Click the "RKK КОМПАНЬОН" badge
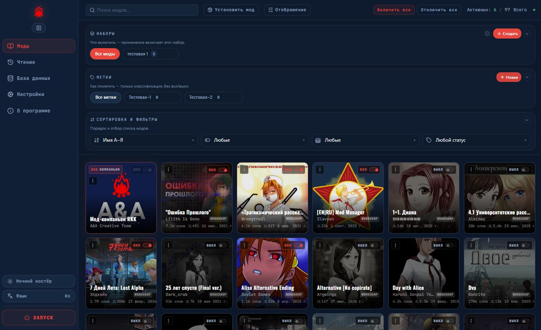The height and width of the screenshot is (330, 541). coord(105,170)
